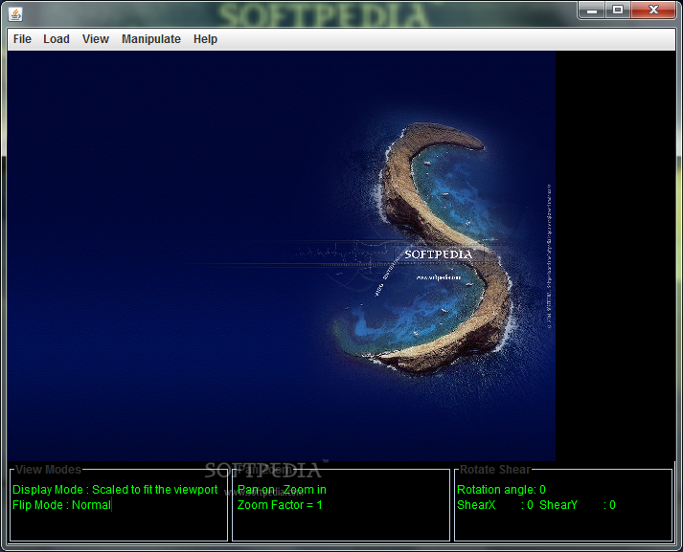Click the Flip Mode : Normal text
Image resolution: width=683 pixels, height=552 pixels.
[x=61, y=505]
